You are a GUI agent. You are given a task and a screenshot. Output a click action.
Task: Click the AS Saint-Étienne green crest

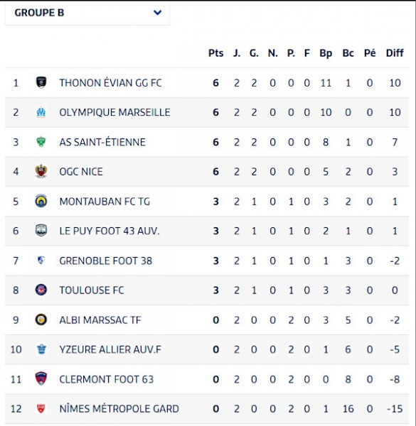coord(41,142)
